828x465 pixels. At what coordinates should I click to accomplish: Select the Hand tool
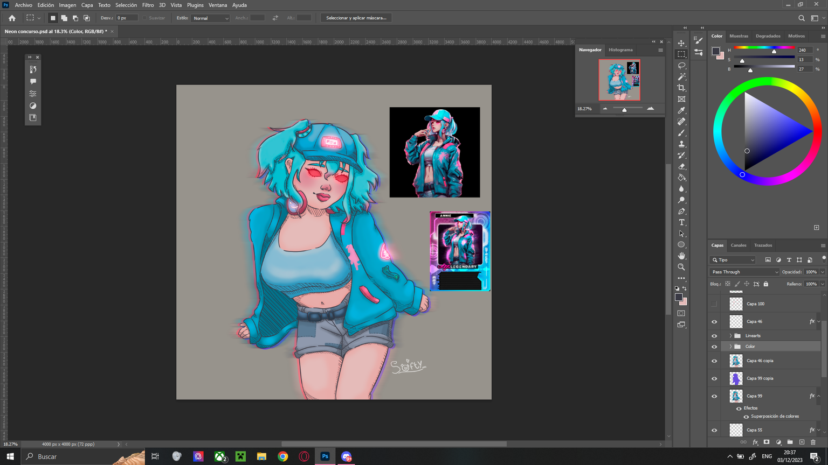[681, 256]
